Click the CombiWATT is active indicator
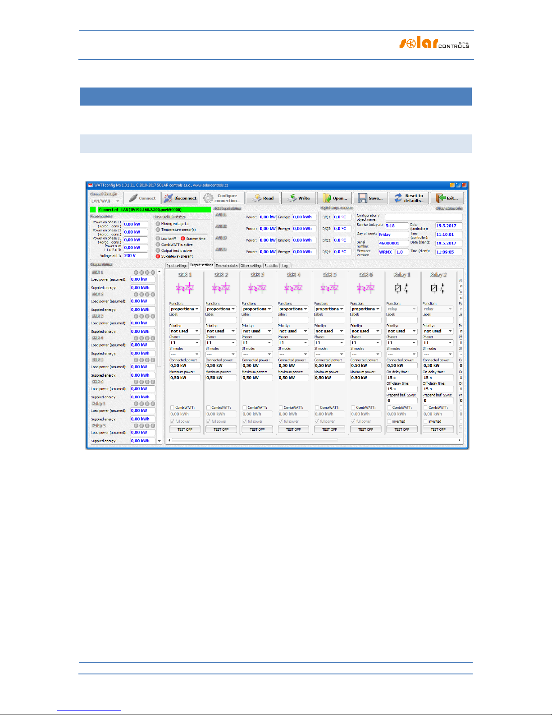This screenshot has height=715, width=552. tap(158, 244)
